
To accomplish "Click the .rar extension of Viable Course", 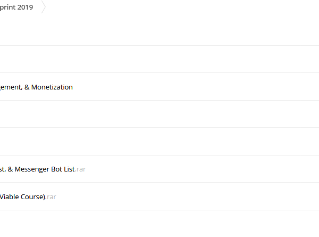I will pos(51,197).
